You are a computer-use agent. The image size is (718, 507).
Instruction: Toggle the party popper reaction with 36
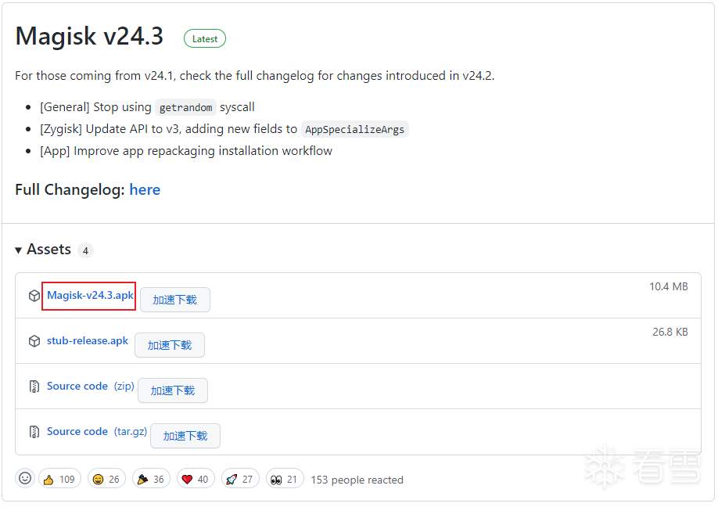point(151,479)
